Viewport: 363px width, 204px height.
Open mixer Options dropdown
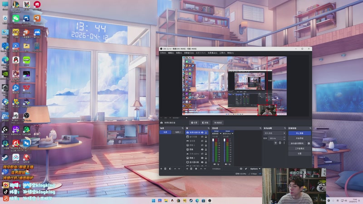pyautogui.click(x=255, y=169)
